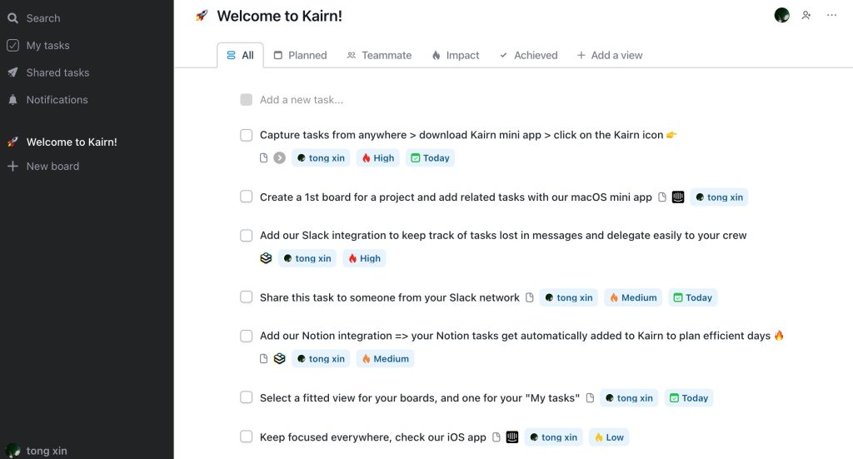Click the stacked layers icon under the Slack integration task
The height and width of the screenshot is (459, 853).
266,258
